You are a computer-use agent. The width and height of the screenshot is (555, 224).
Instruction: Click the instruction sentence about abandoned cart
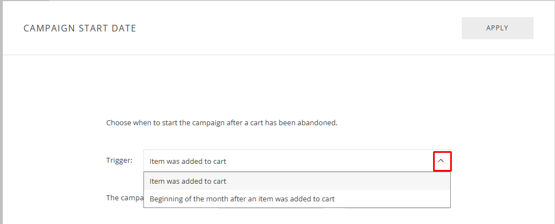coord(221,122)
